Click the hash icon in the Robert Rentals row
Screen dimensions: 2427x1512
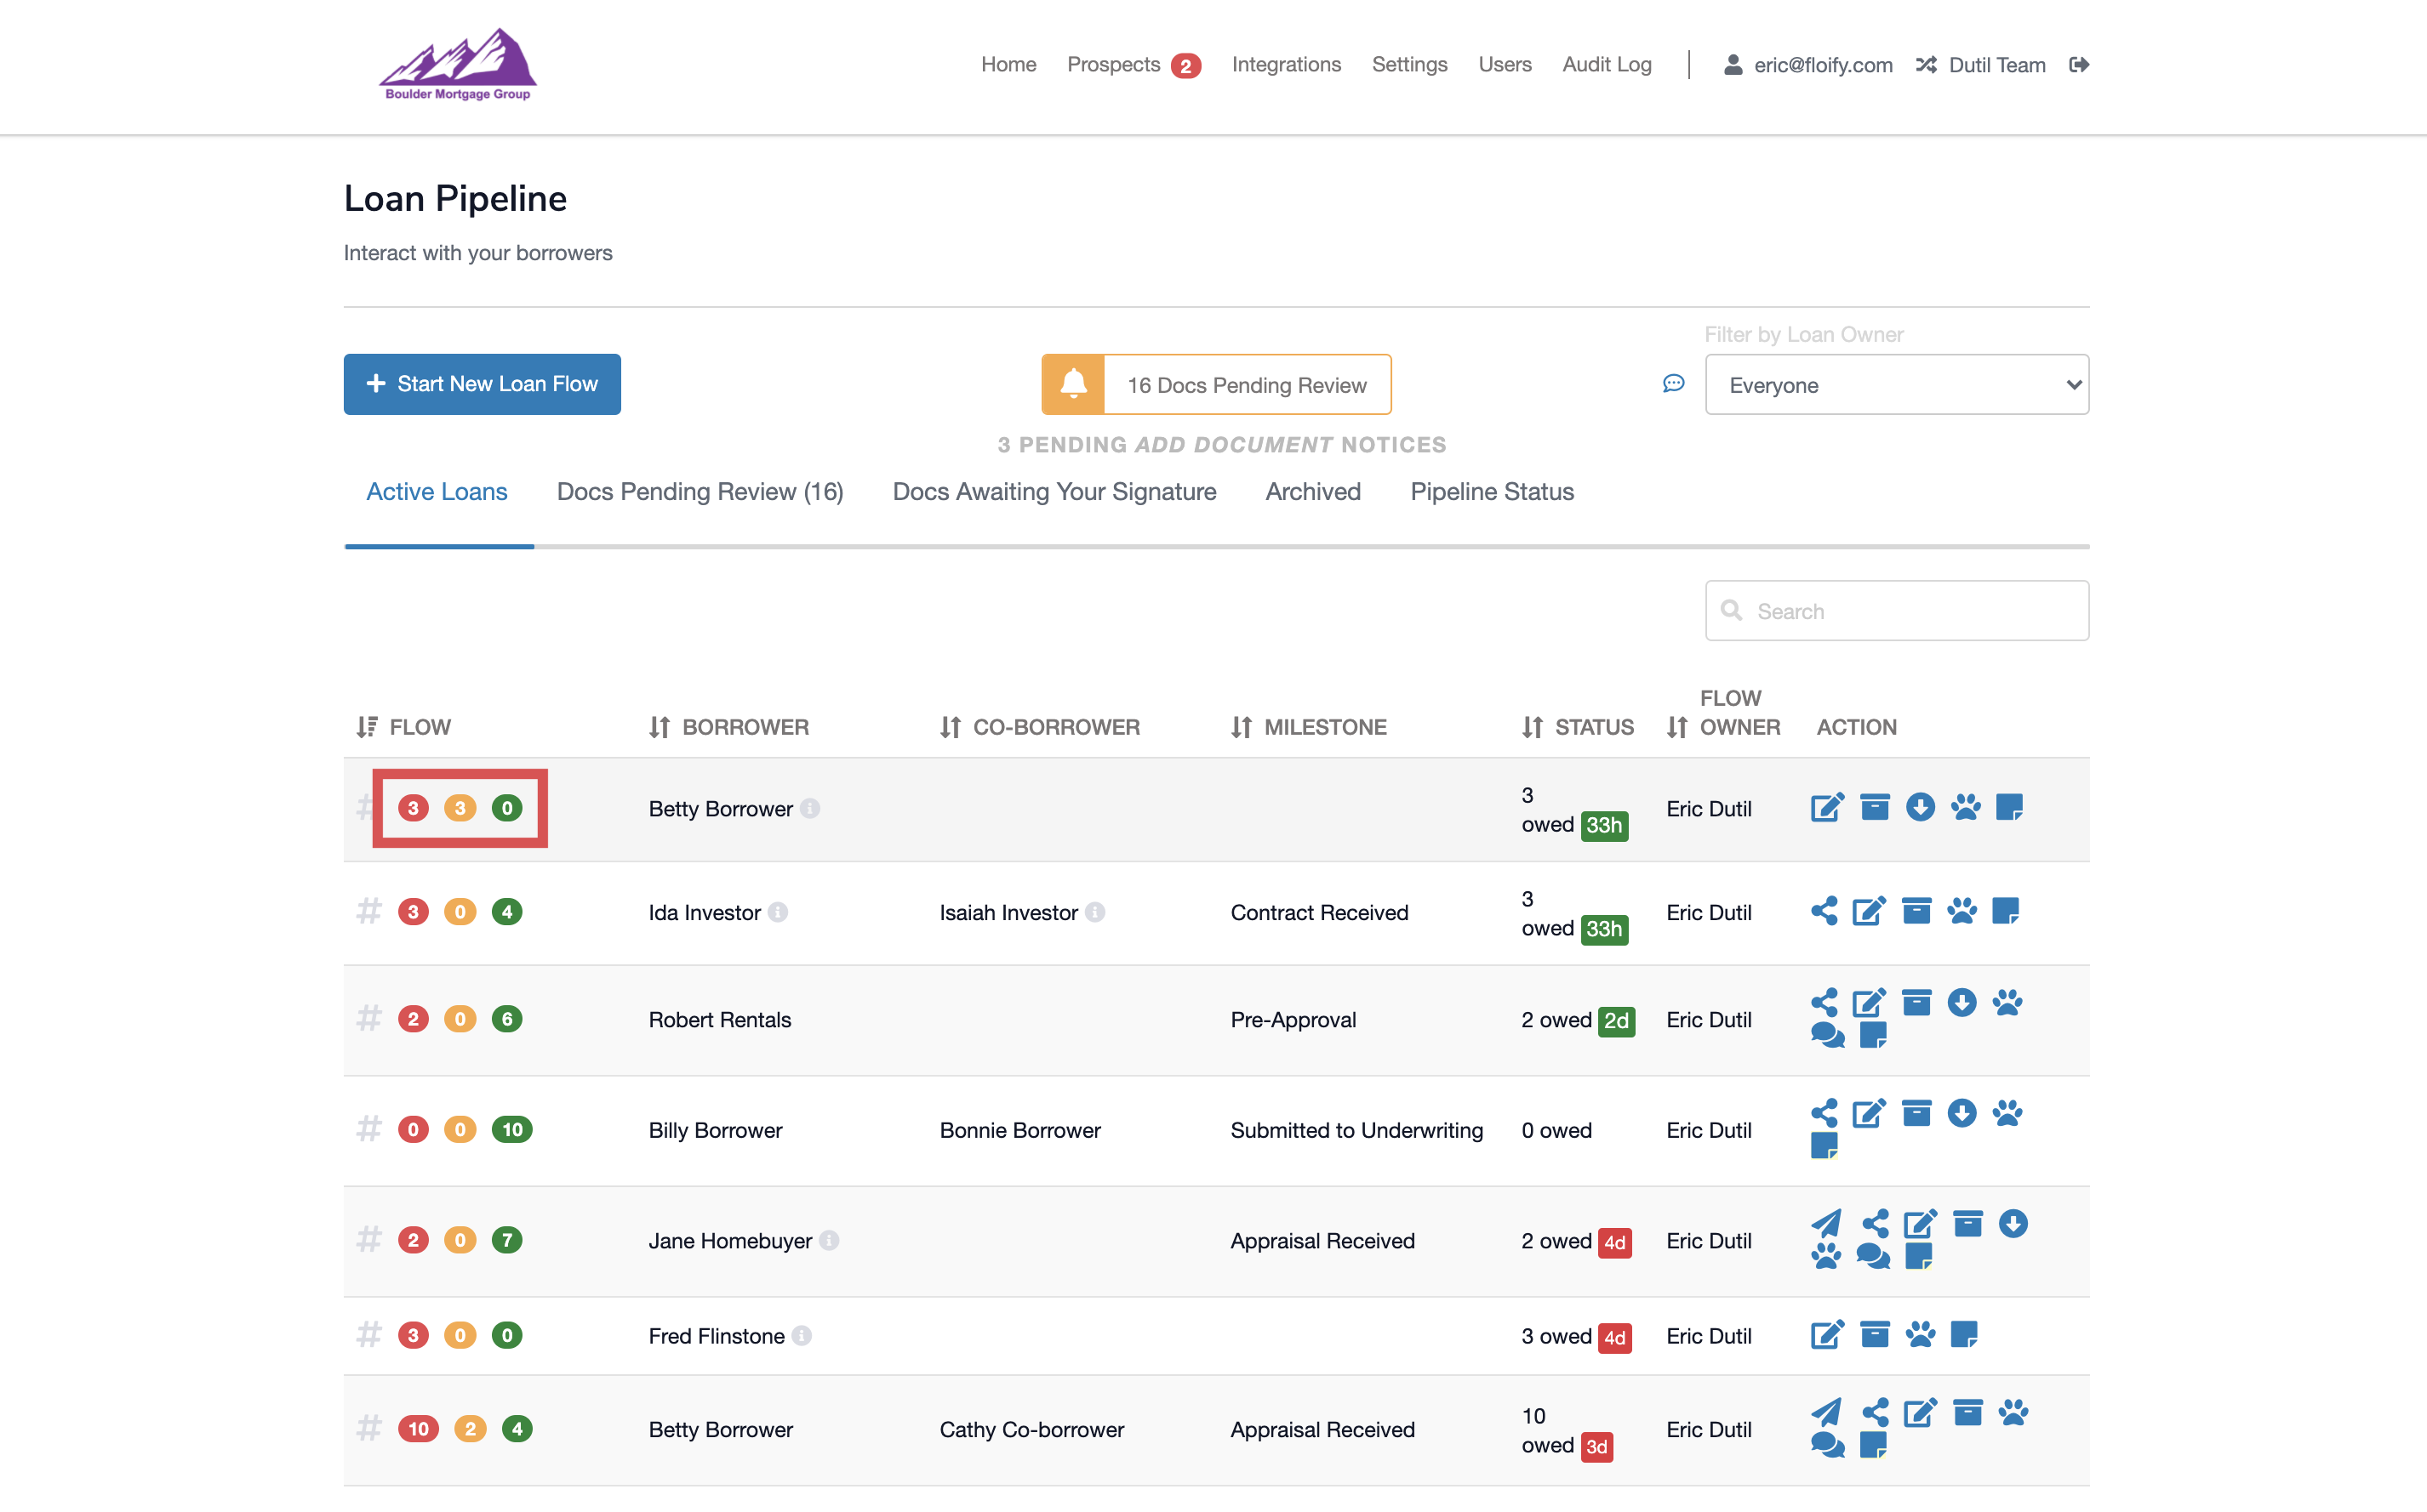click(369, 1018)
